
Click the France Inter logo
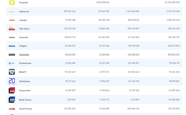12,90
